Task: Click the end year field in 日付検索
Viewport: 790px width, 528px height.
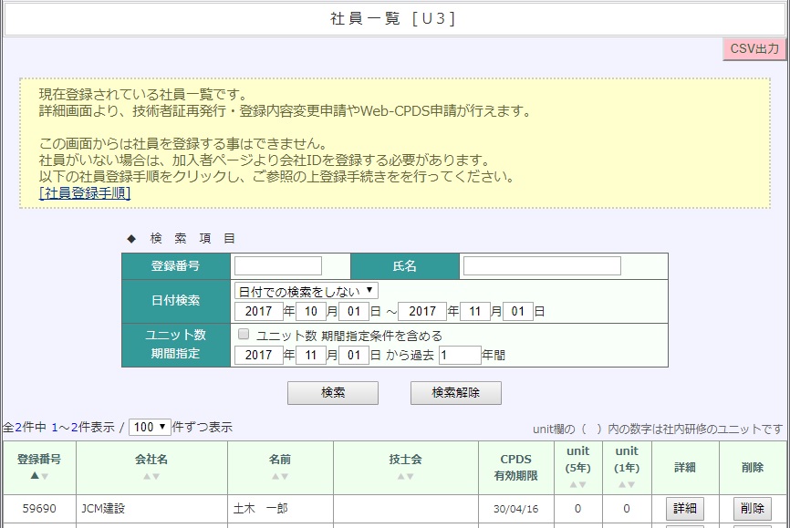Action: click(422, 311)
